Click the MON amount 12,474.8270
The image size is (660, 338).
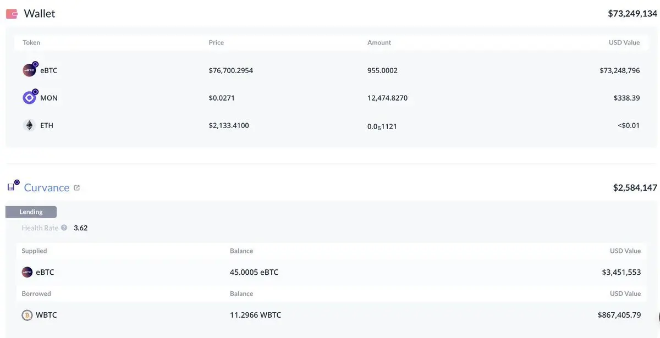click(x=387, y=98)
